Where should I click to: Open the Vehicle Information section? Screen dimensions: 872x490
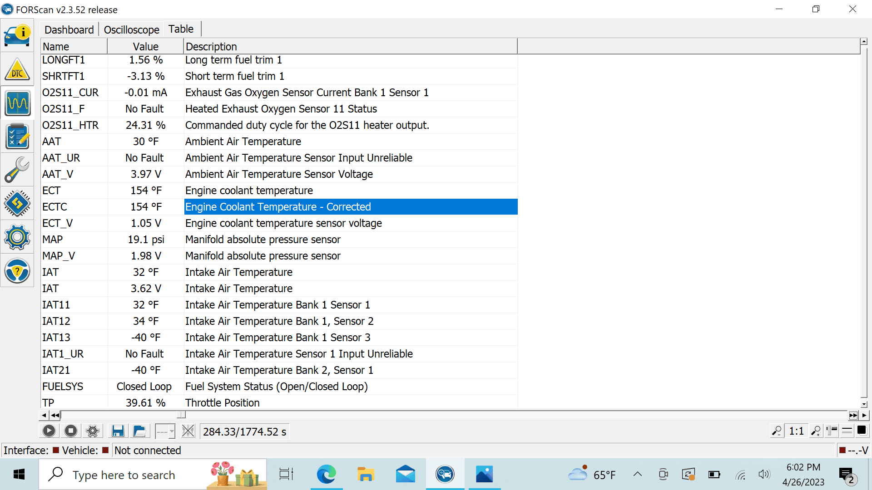coord(17,36)
